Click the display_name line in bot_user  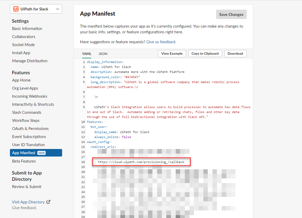[x=122, y=132]
